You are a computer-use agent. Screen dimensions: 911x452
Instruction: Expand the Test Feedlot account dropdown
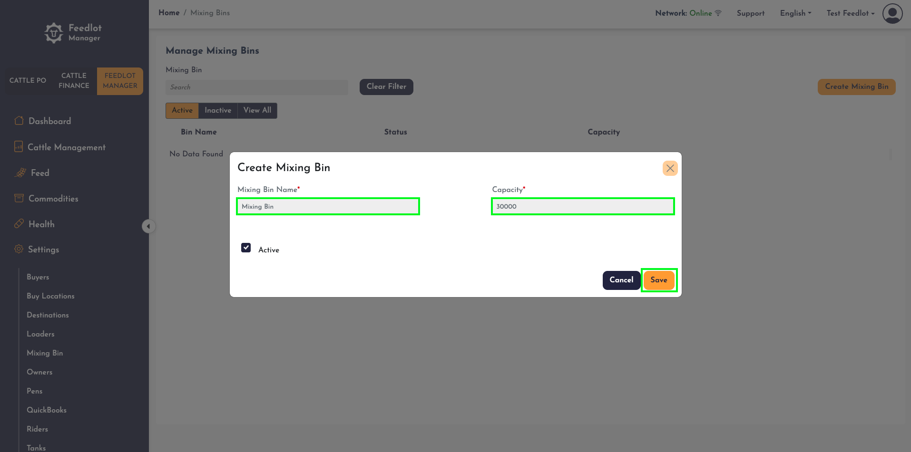pos(851,13)
